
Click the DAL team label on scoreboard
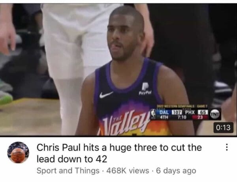(x=164, y=113)
